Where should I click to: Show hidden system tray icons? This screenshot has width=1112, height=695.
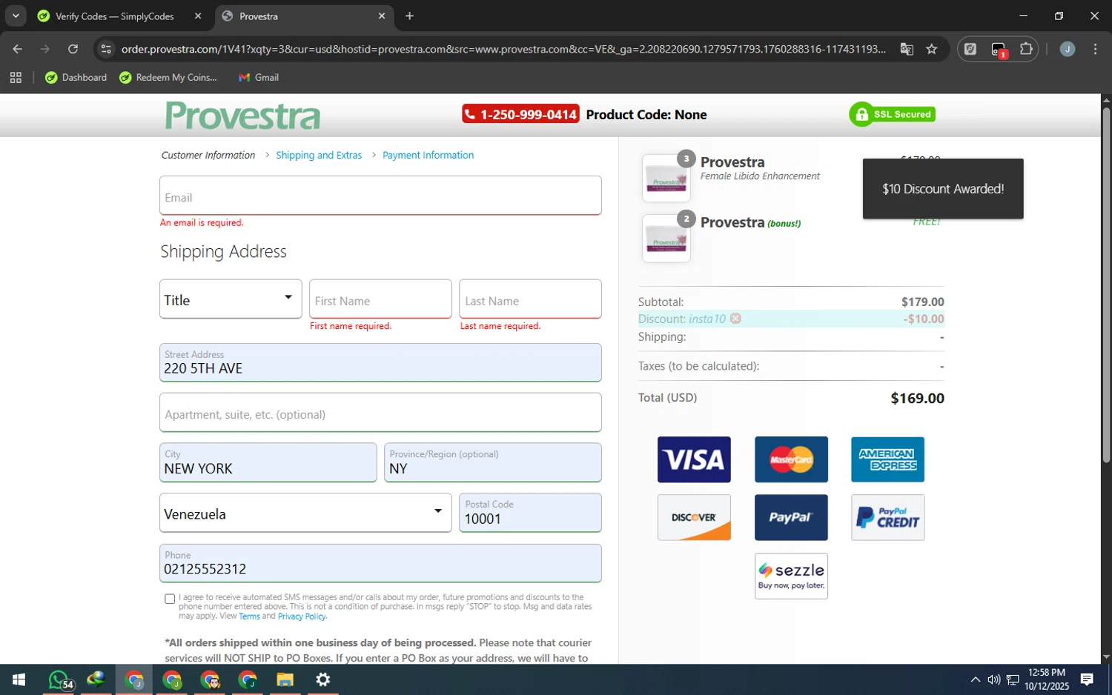click(x=975, y=679)
